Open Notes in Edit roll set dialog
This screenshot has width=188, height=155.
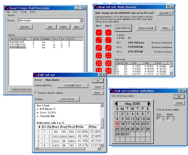98,93
